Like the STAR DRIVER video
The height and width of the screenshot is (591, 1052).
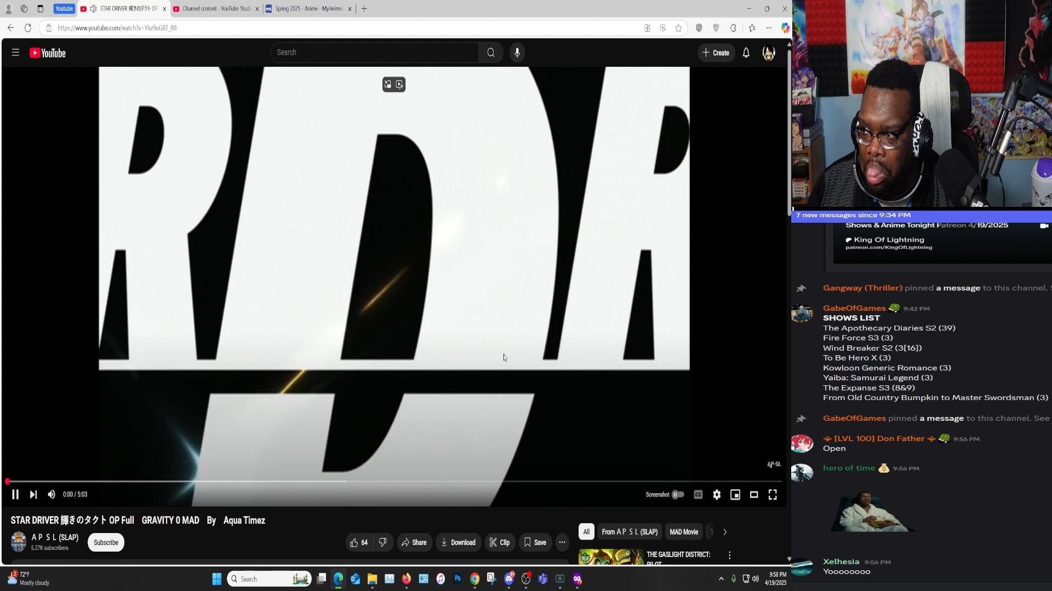tap(359, 542)
